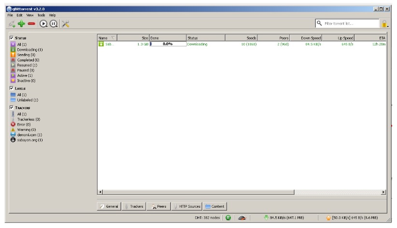Image resolution: width=397 pixels, height=228 pixels.
Task: Switch to the General tab
Action: tap(109, 206)
